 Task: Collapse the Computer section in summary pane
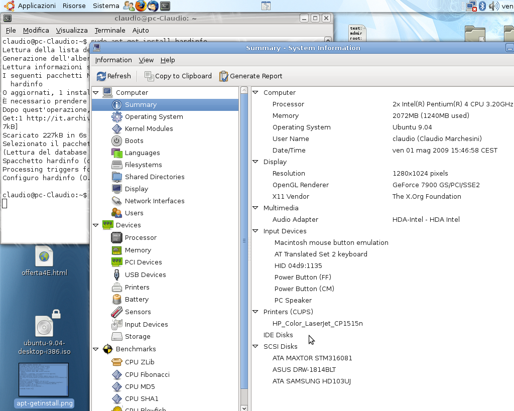[255, 93]
